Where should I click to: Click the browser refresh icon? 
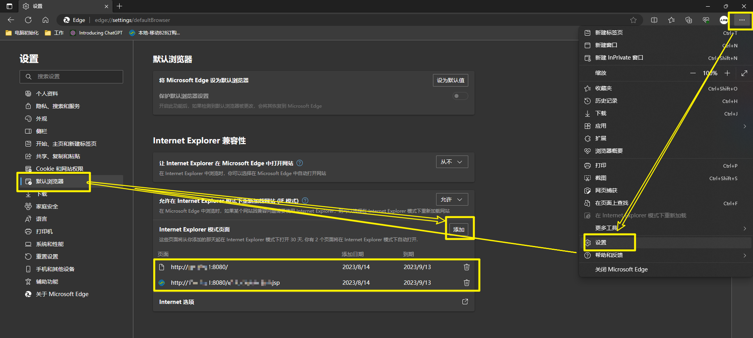click(x=28, y=20)
